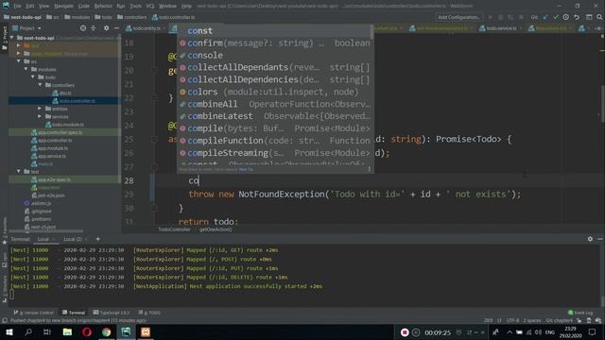Open TypeScript tool window
The width and height of the screenshot is (605, 340).
pyautogui.click(x=112, y=313)
